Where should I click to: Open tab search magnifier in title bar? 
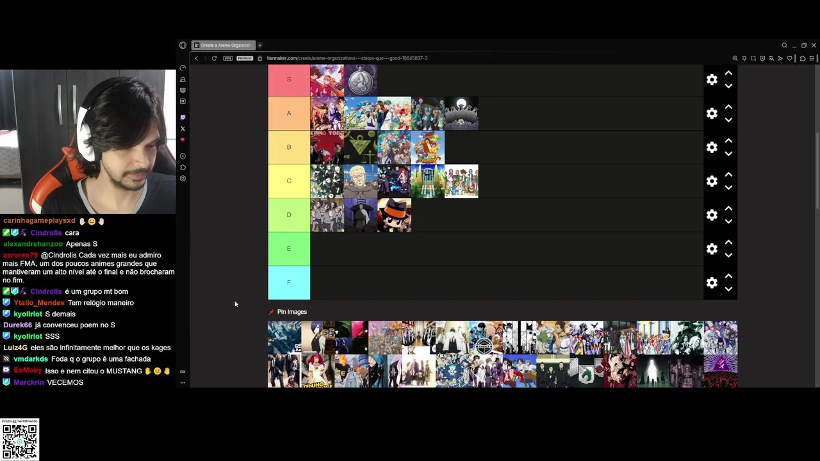coord(784,45)
